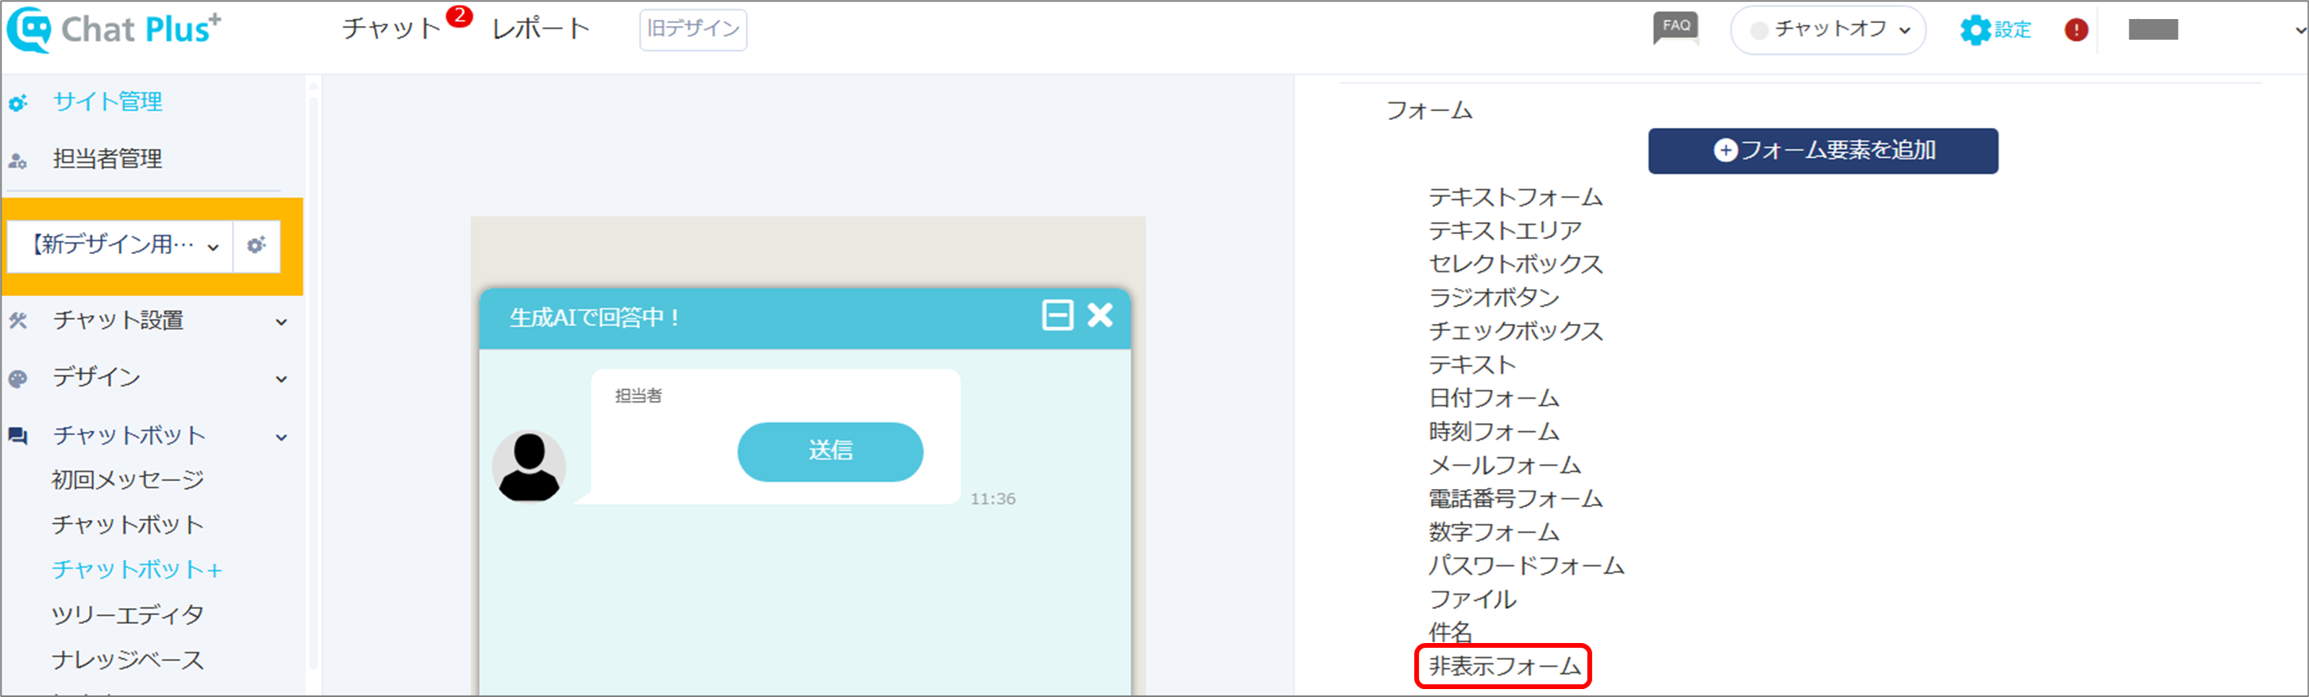
Task: Go to サイト管理
Action: pos(107,102)
